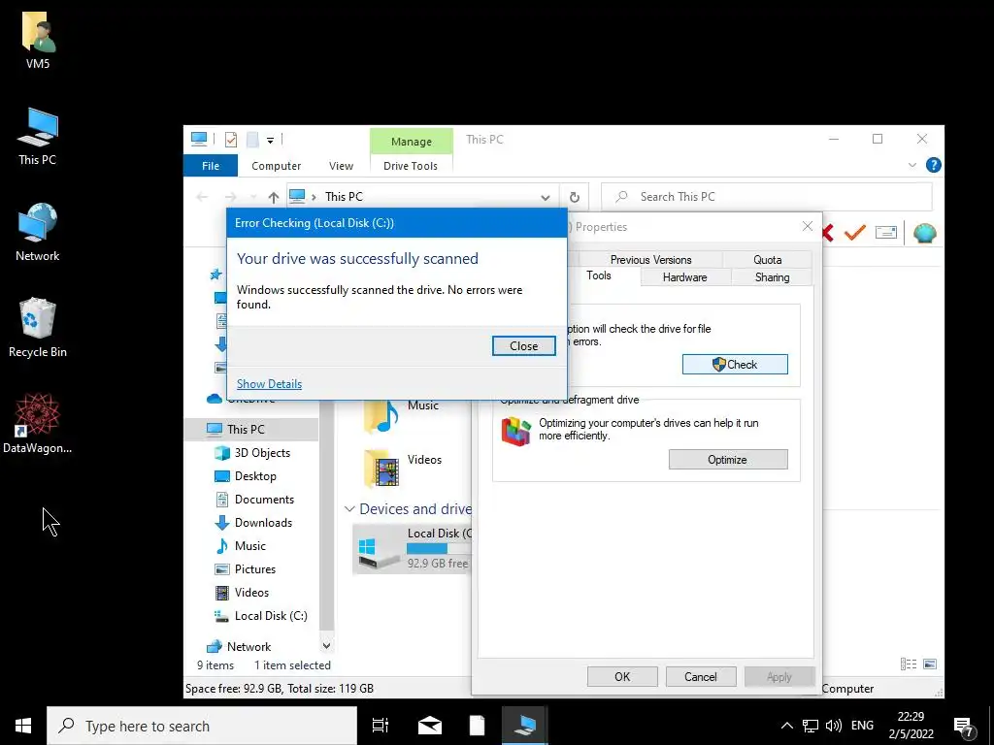Open Task View on taskbar

pyautogui.click(x=381, y=726)
